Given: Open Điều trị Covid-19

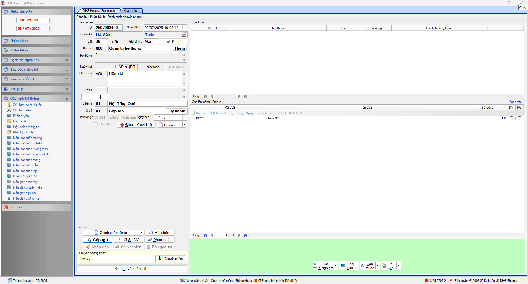Looking at the screenshot, I should coord(136,125).
